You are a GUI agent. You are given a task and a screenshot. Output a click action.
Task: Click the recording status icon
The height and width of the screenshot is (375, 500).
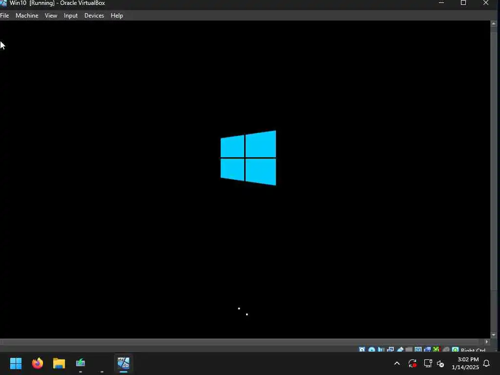point(427,350)
